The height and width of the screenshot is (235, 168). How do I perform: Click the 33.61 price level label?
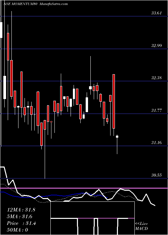point(157,13)
